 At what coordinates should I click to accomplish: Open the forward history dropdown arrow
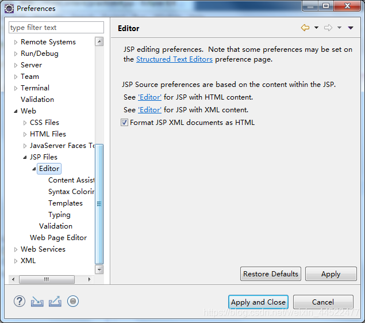(339, 28)
